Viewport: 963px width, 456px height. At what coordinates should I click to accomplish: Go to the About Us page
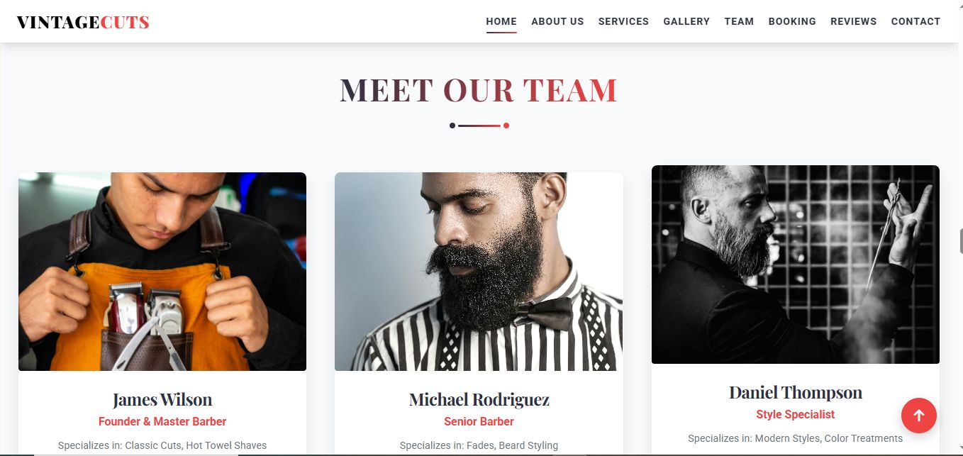coord(557,21)
